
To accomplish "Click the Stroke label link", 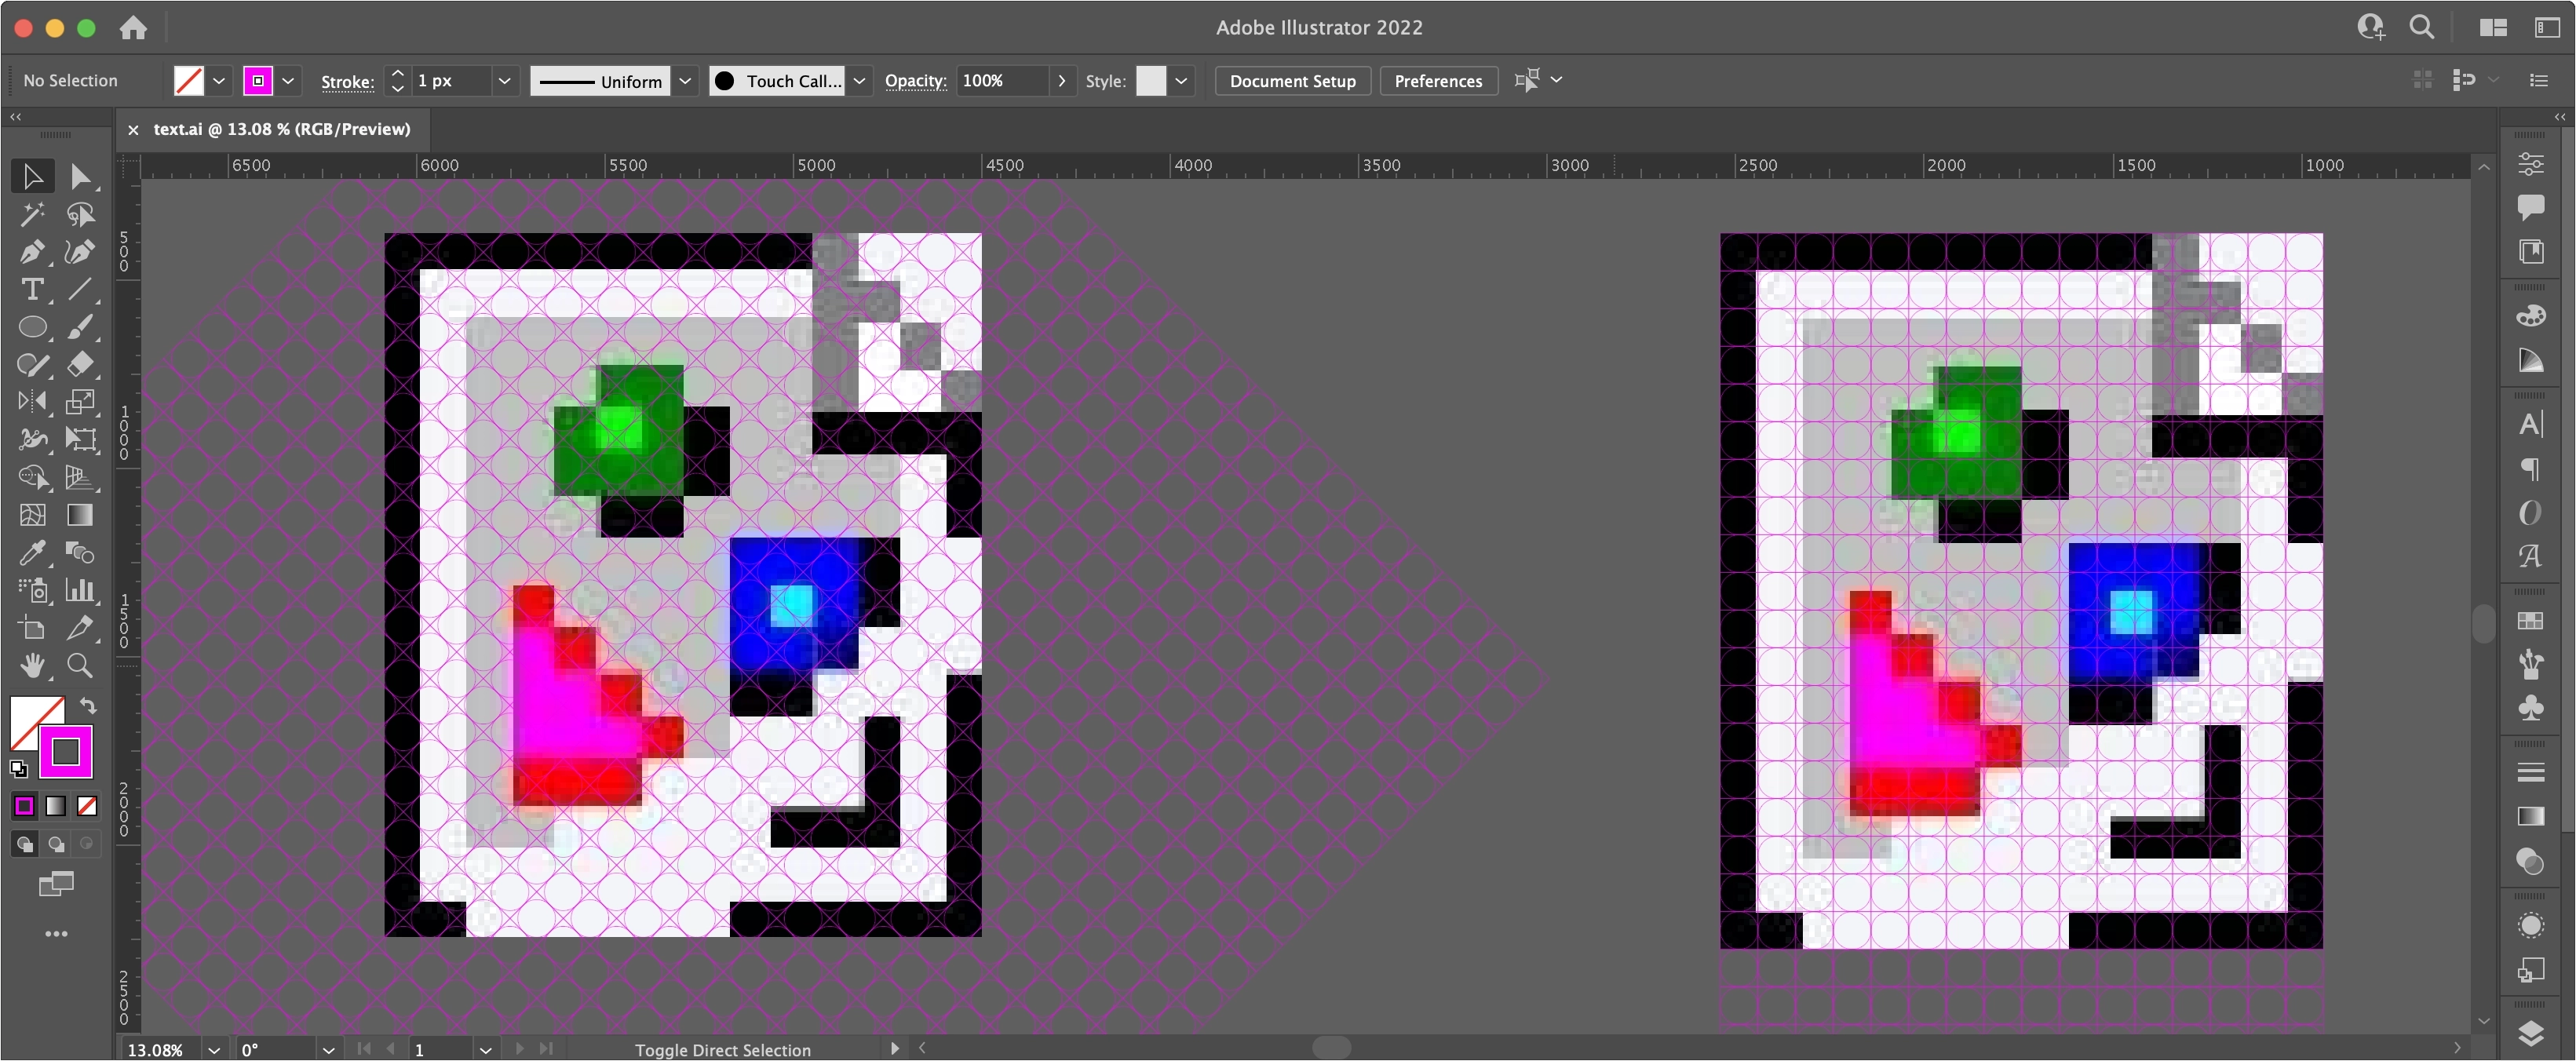I will 347,82.
